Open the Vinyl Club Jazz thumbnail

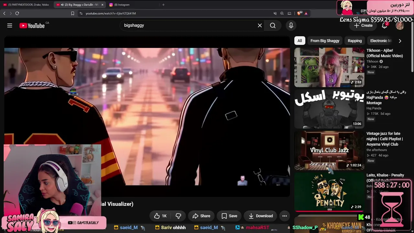pos(329,150)
